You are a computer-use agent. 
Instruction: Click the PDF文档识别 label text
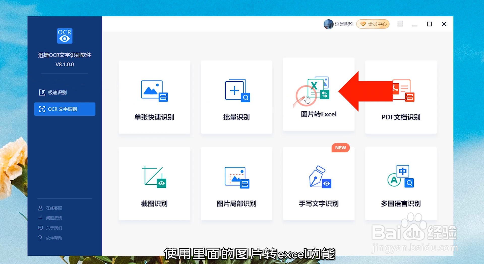coord(401,117)
